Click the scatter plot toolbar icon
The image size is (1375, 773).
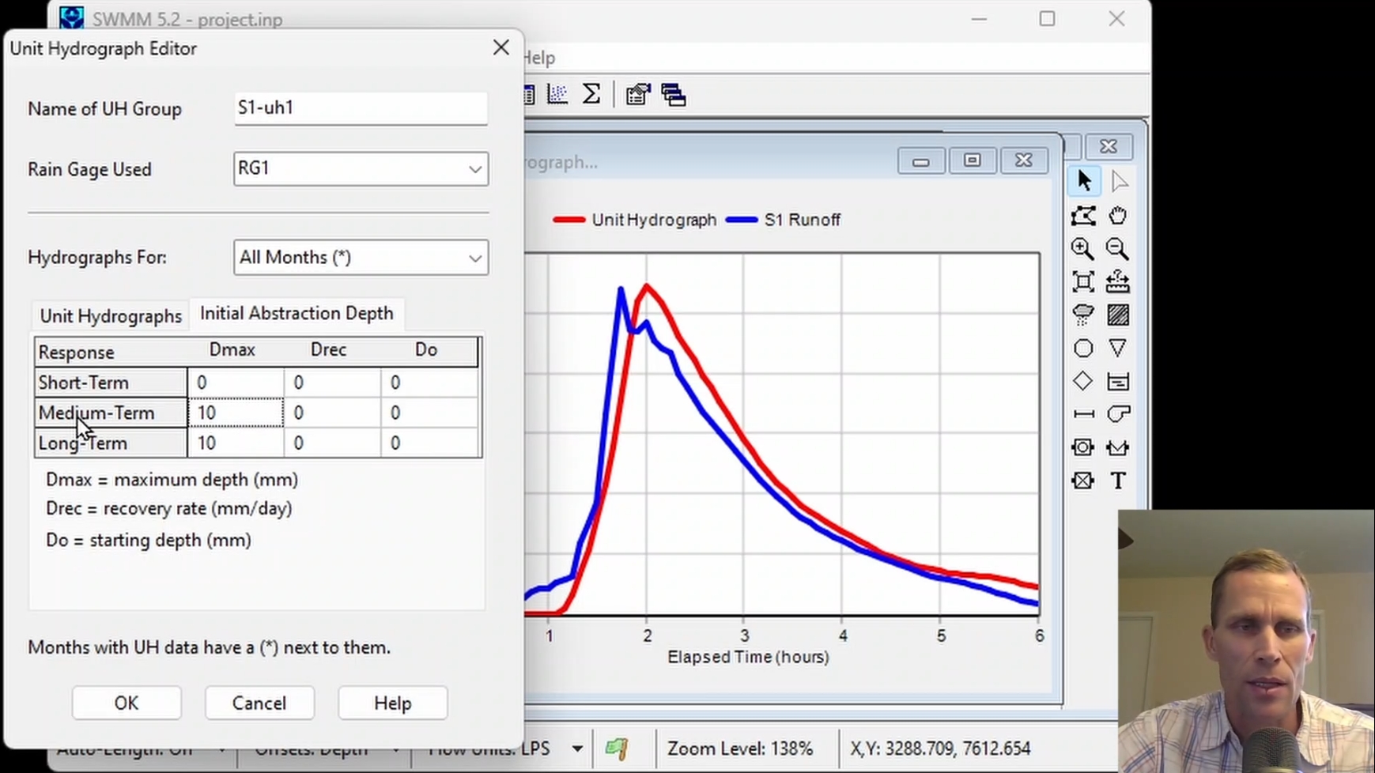[557, 94]
